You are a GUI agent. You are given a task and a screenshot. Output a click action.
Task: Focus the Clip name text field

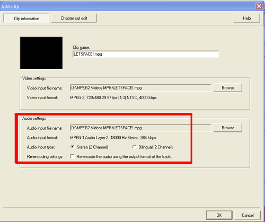tap(146, 54)
